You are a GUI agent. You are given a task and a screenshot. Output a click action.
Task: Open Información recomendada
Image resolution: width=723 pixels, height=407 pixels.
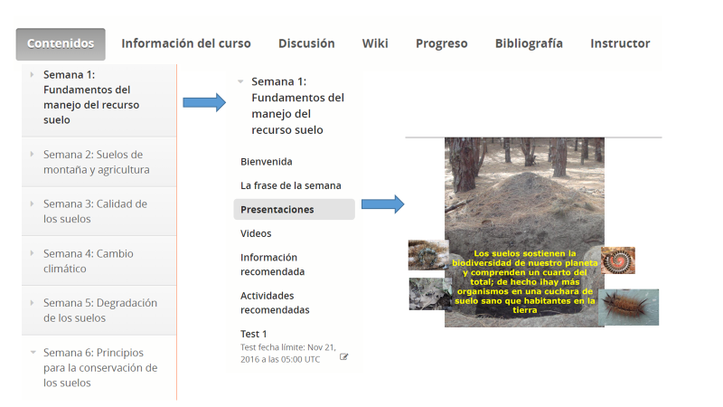click(x=272, y=264)
